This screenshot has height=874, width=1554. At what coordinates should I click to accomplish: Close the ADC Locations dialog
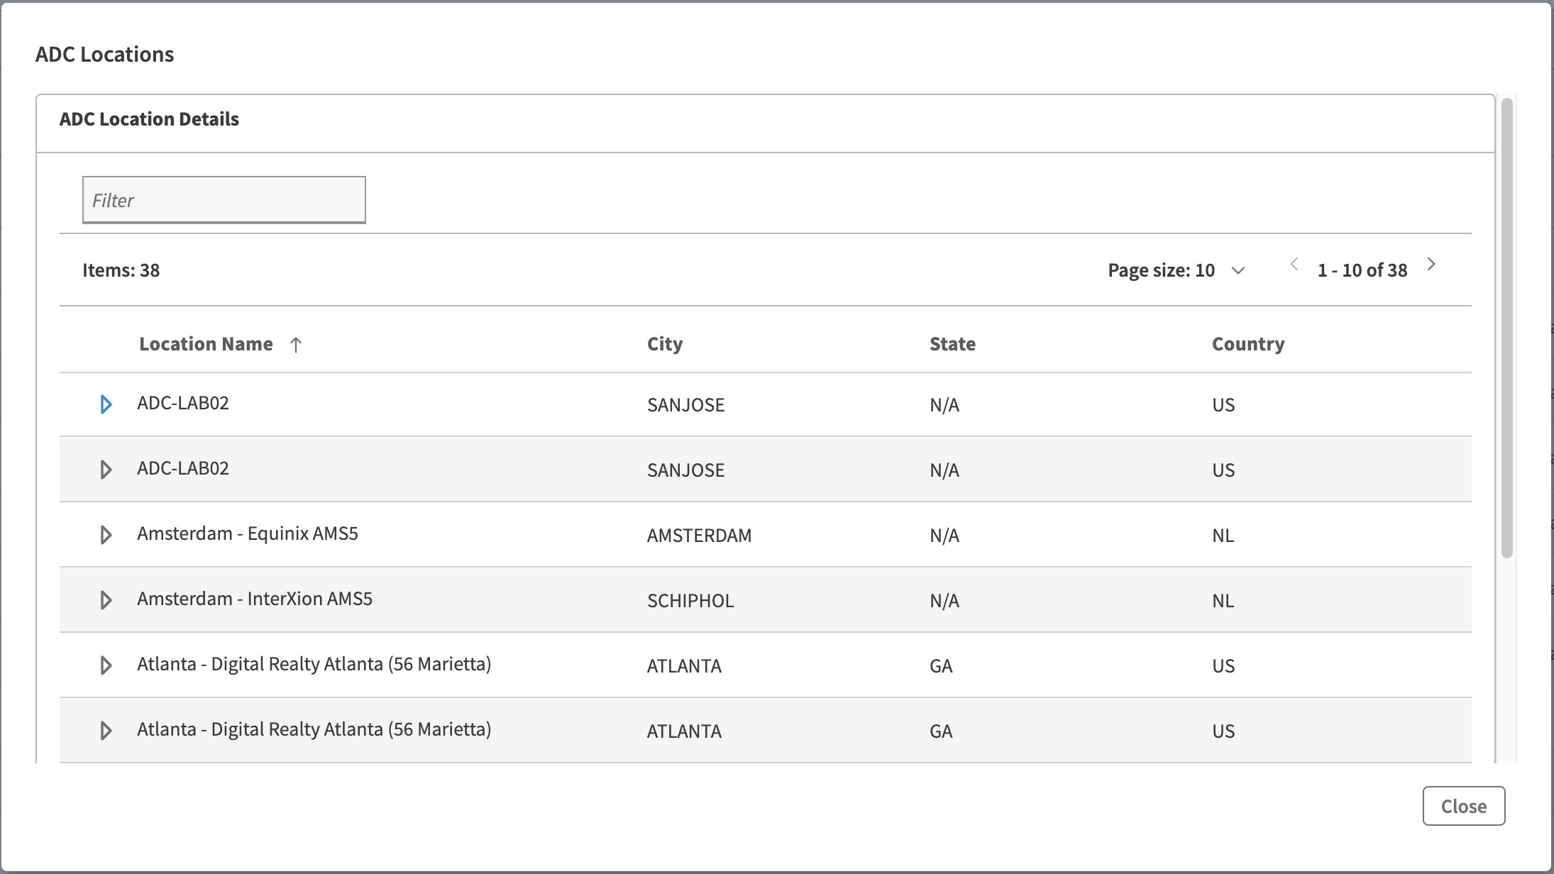[x=1463, y=806]
